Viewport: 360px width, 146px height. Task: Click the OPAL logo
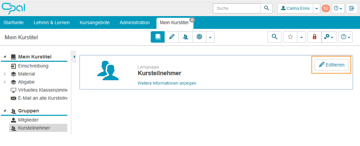[x=13, y=8]
